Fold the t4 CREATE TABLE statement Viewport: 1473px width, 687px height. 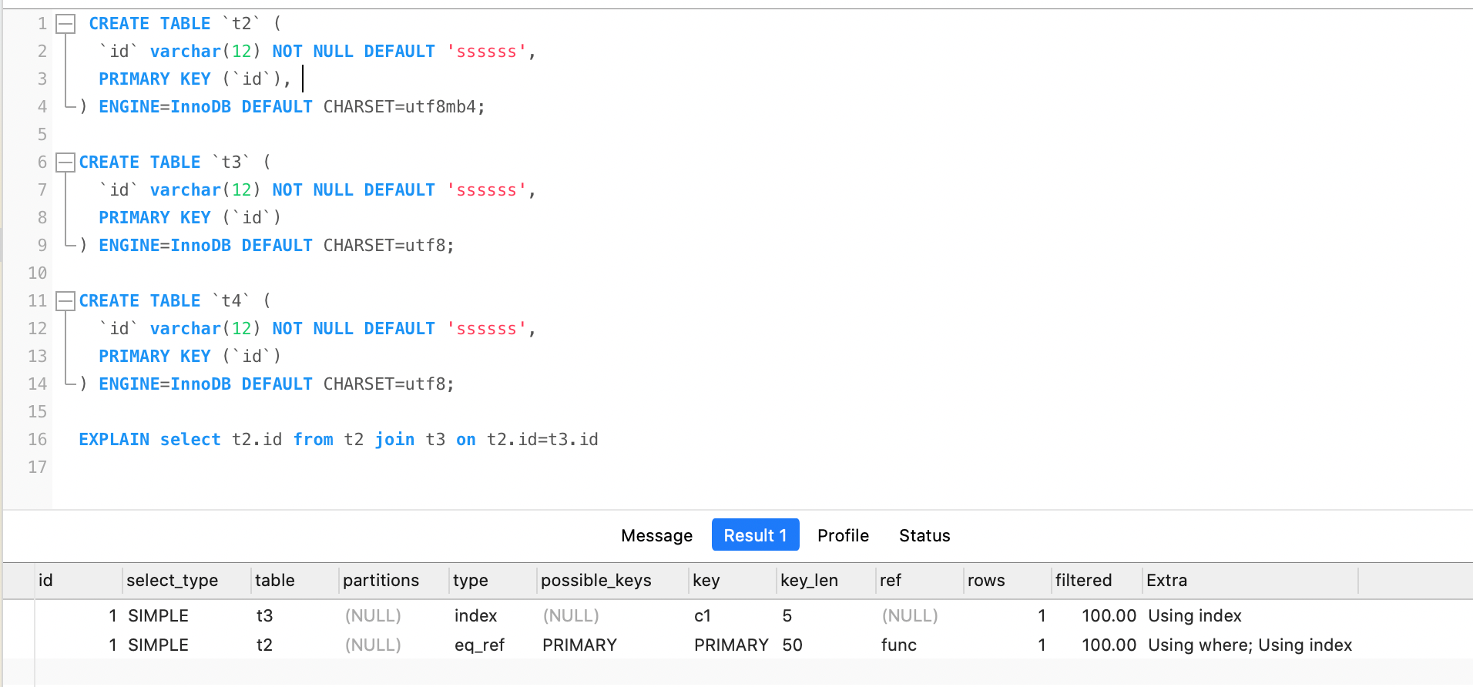coord(66,301)
